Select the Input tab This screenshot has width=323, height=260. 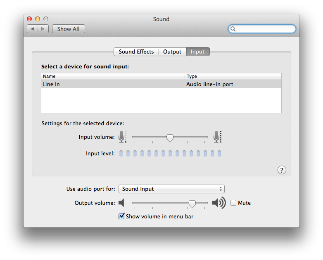[x=197, y=52]
